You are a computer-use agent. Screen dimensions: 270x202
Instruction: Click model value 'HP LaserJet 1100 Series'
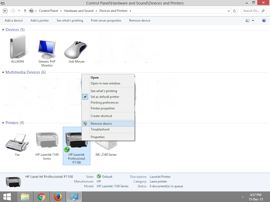tap(113, 186)
